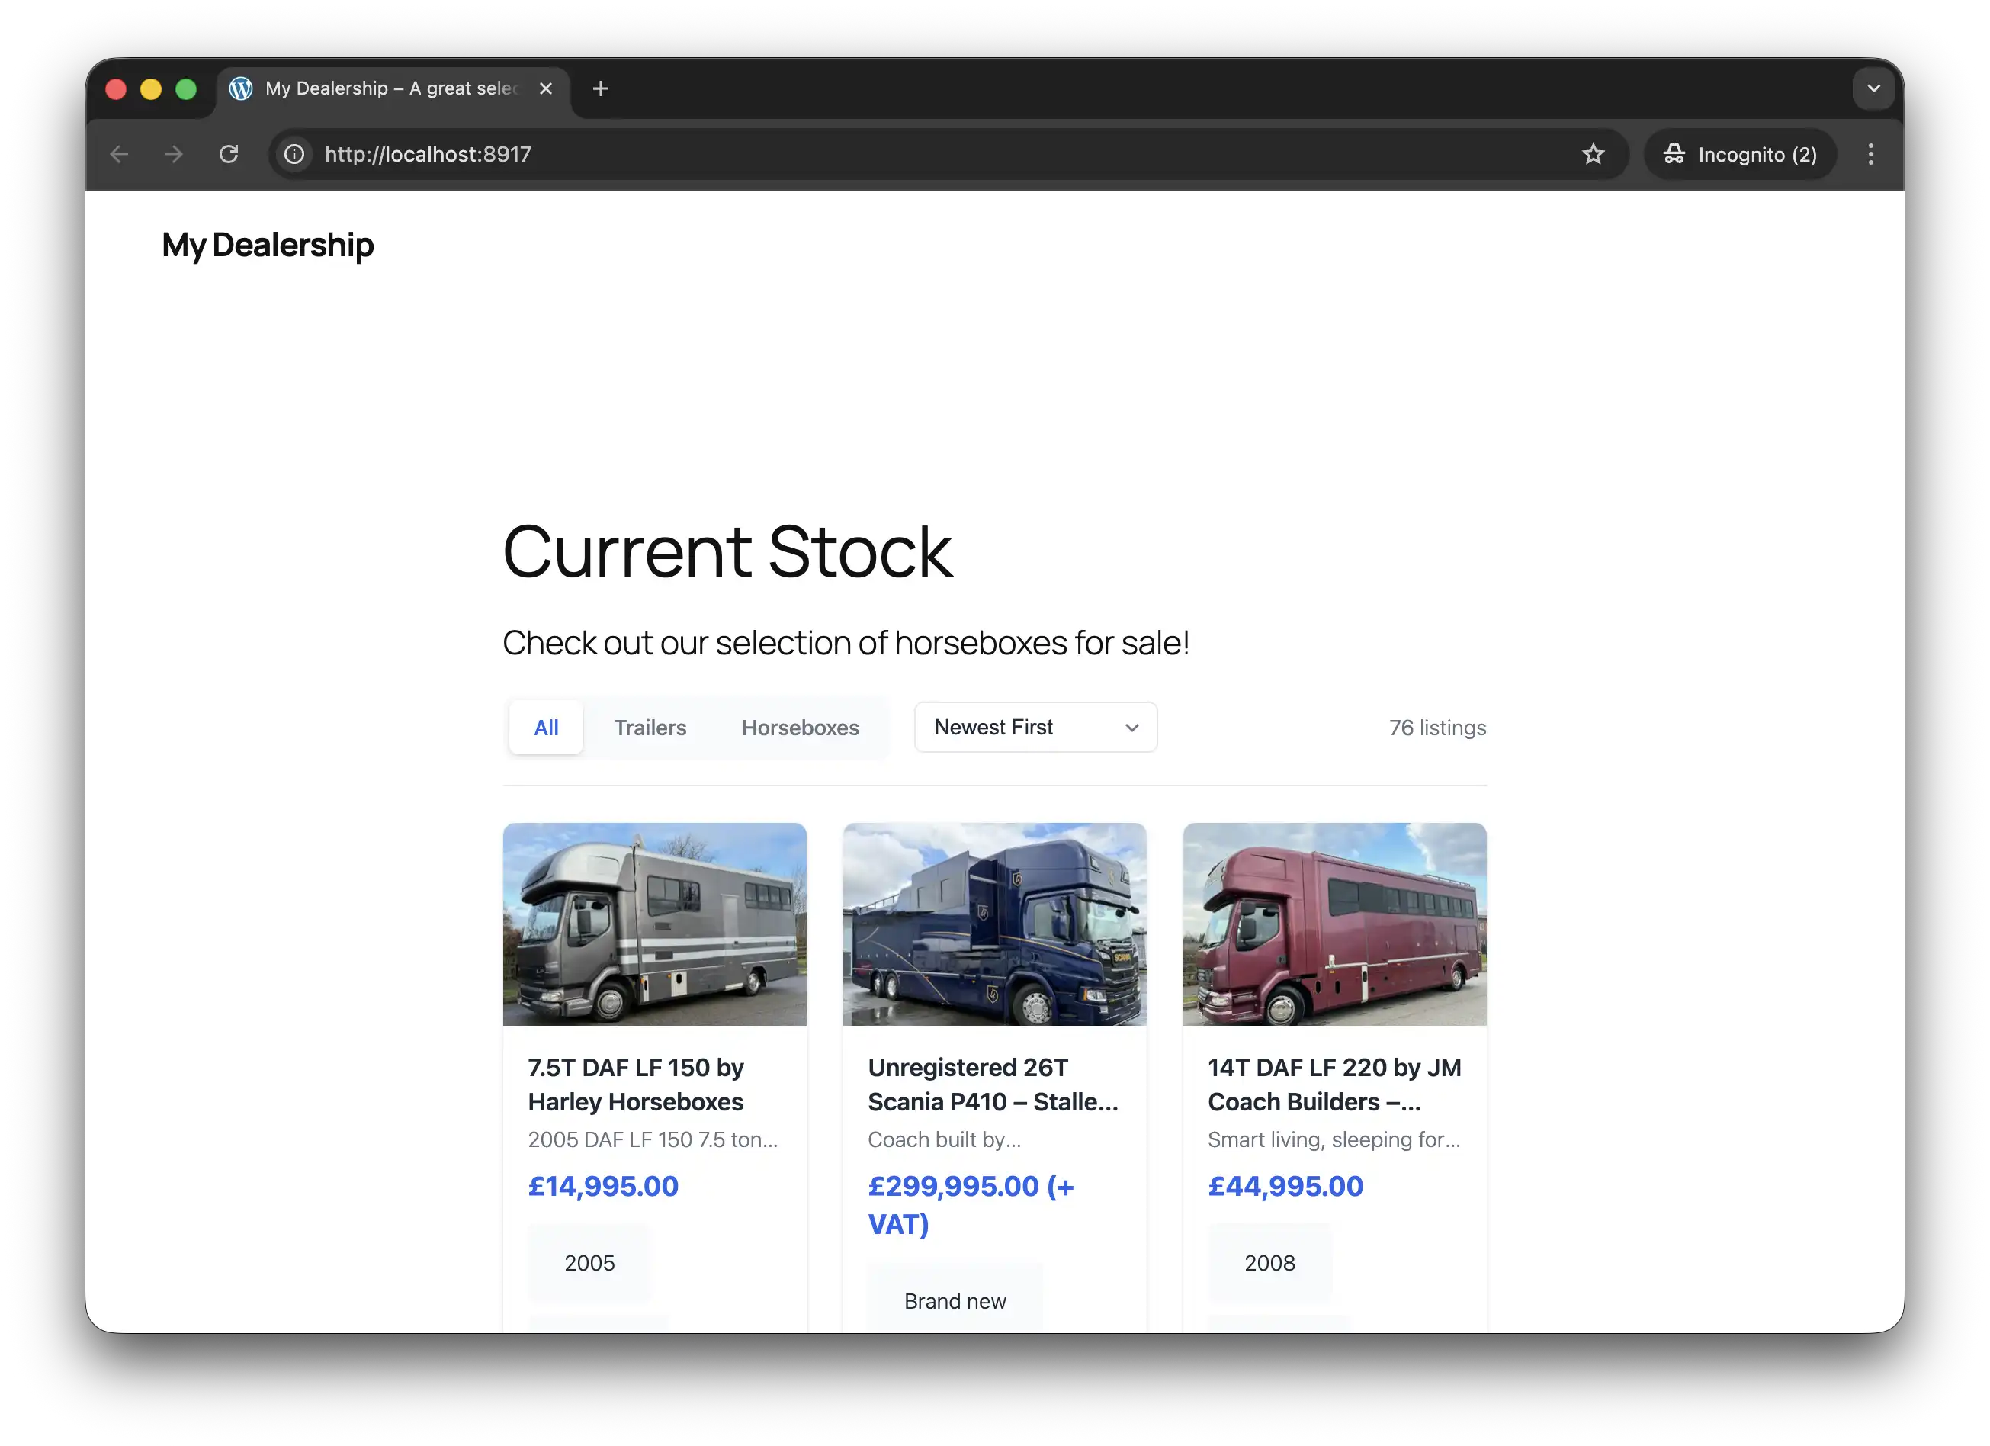This screenshot has height=1446, width=1990.
Task: Reload the page
Action: (229, 153)
